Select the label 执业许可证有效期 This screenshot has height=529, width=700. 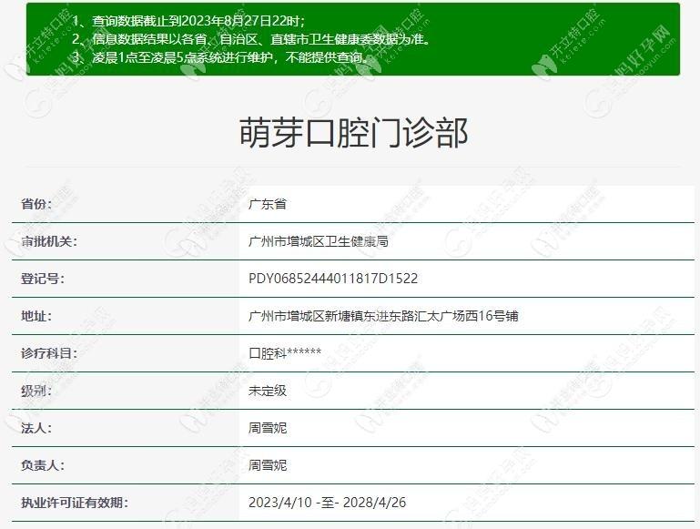tap(75, 503)
